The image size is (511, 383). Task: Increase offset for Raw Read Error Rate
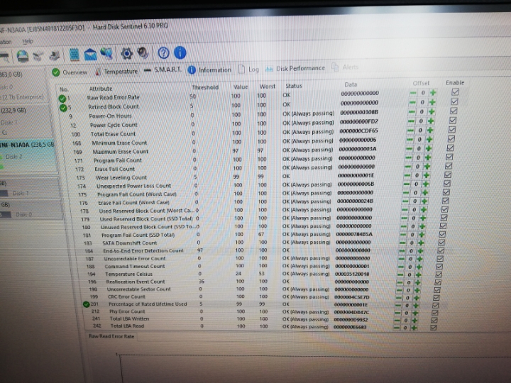point(433,93)
